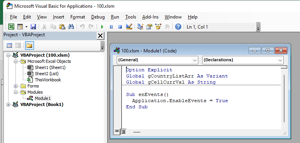This screenshot has height=143, width=300.
Task: Open Object Browser toolbar icon
Action: [x=158, y=27]
